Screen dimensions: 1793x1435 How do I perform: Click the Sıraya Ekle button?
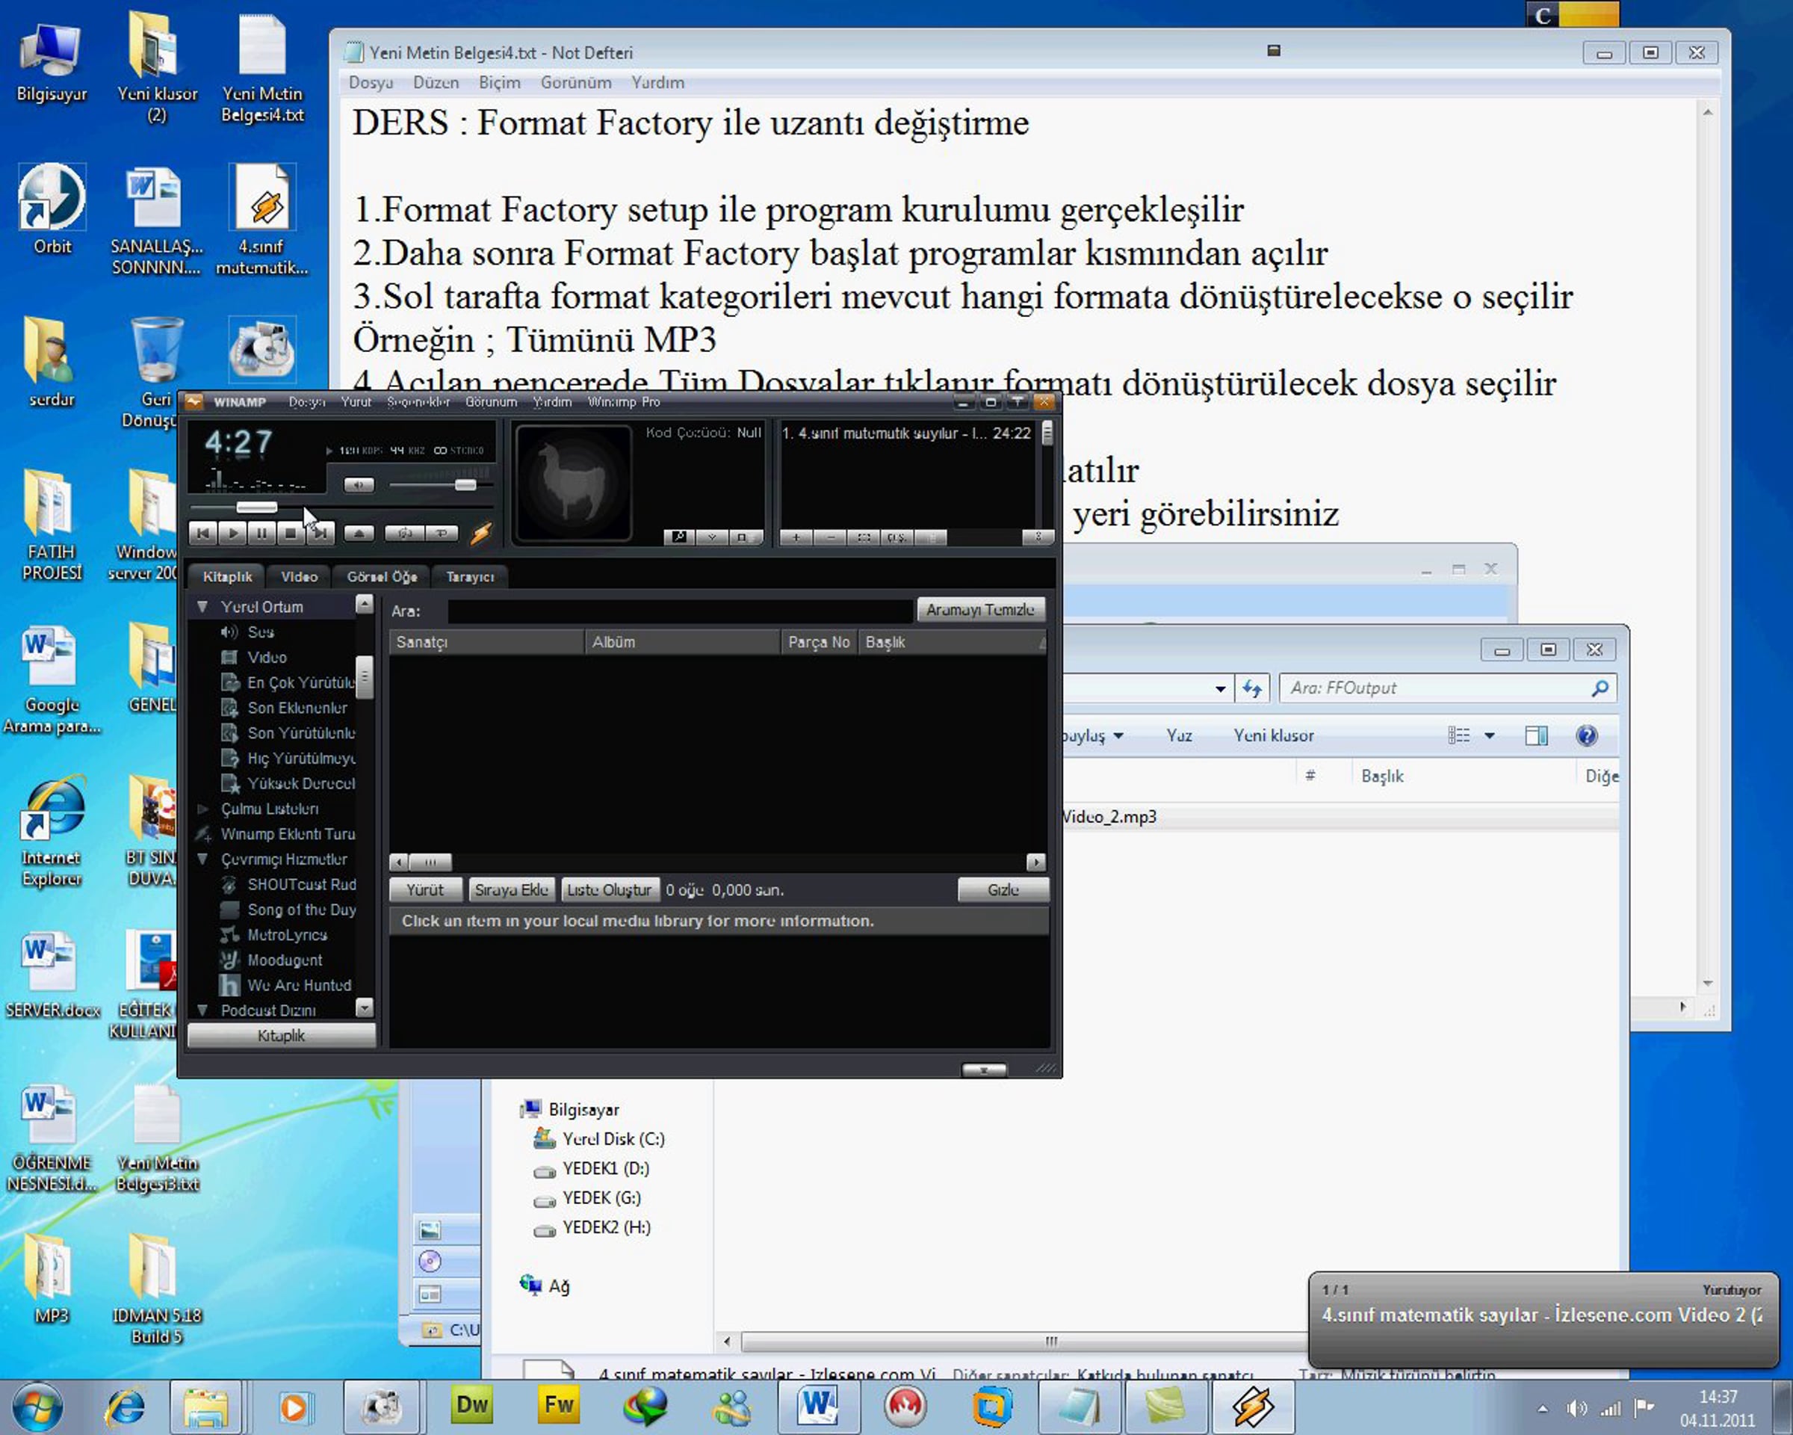tap(510, 889)
